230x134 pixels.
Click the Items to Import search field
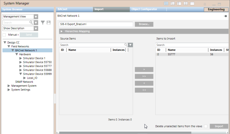[192, 45]
